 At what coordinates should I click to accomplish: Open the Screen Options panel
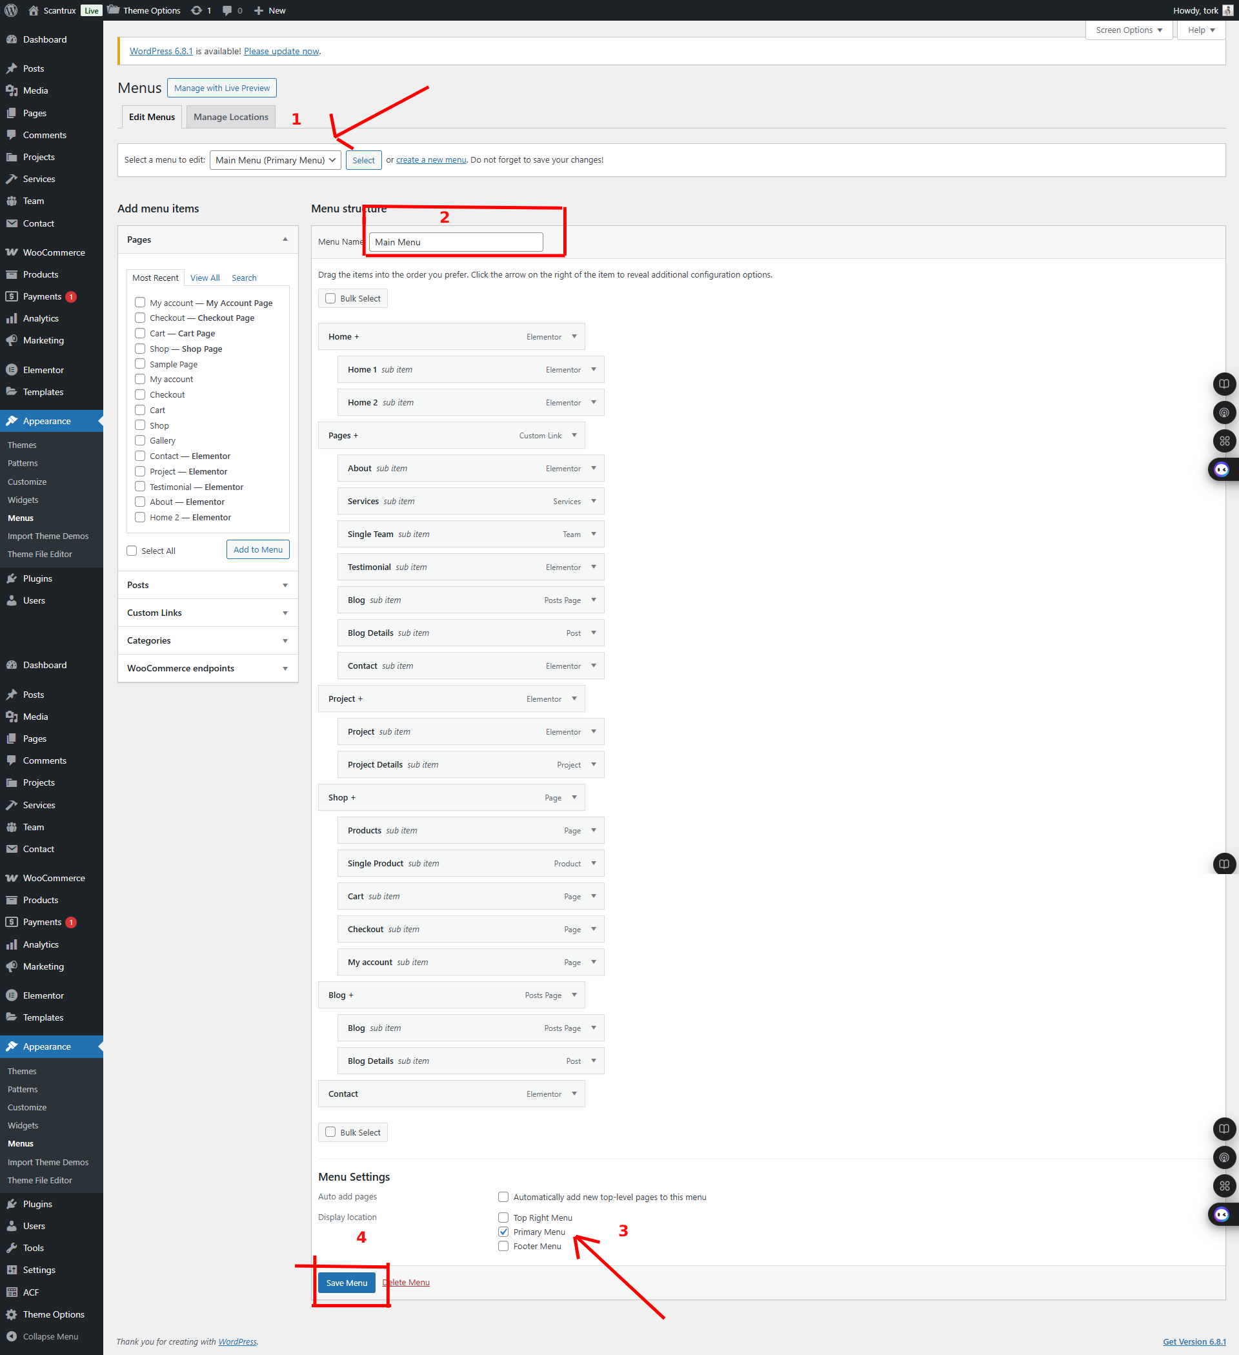pos(1128,30)
